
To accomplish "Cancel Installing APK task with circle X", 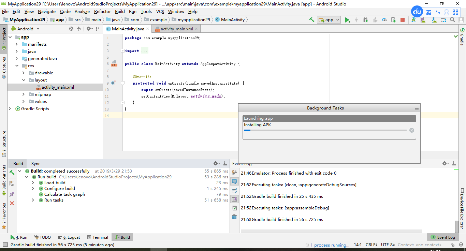I will [x=412, y=130].
